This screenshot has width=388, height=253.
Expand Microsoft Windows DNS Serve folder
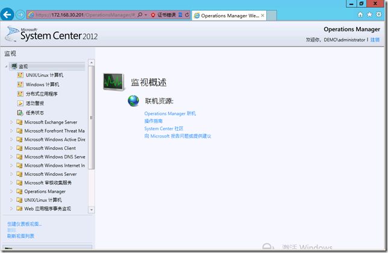click(x=11, y=157)
